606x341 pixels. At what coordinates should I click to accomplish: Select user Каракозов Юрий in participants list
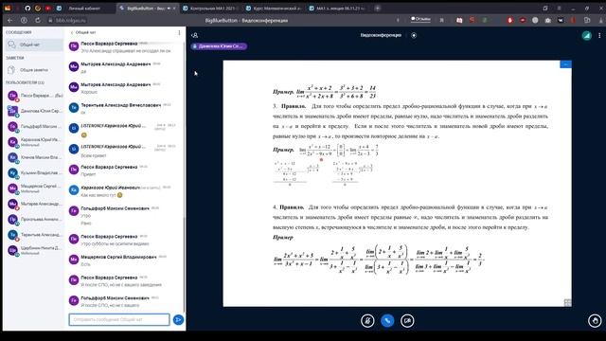pos(35,142)
